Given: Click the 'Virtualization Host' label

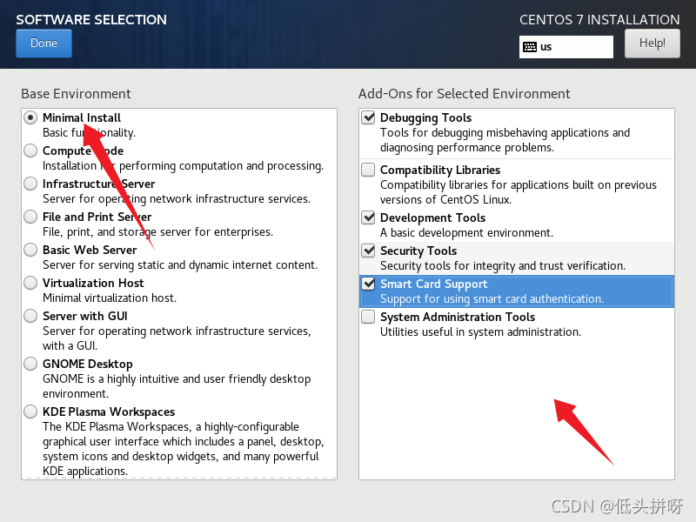Looking at the screenshot, I should (93, 283).
